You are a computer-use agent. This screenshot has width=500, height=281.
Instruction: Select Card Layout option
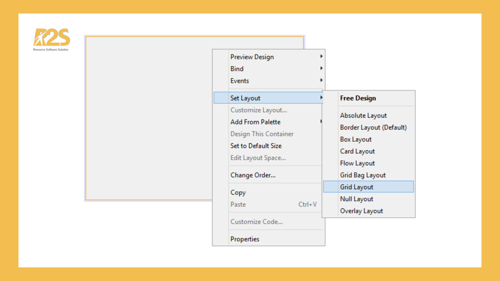357,151
